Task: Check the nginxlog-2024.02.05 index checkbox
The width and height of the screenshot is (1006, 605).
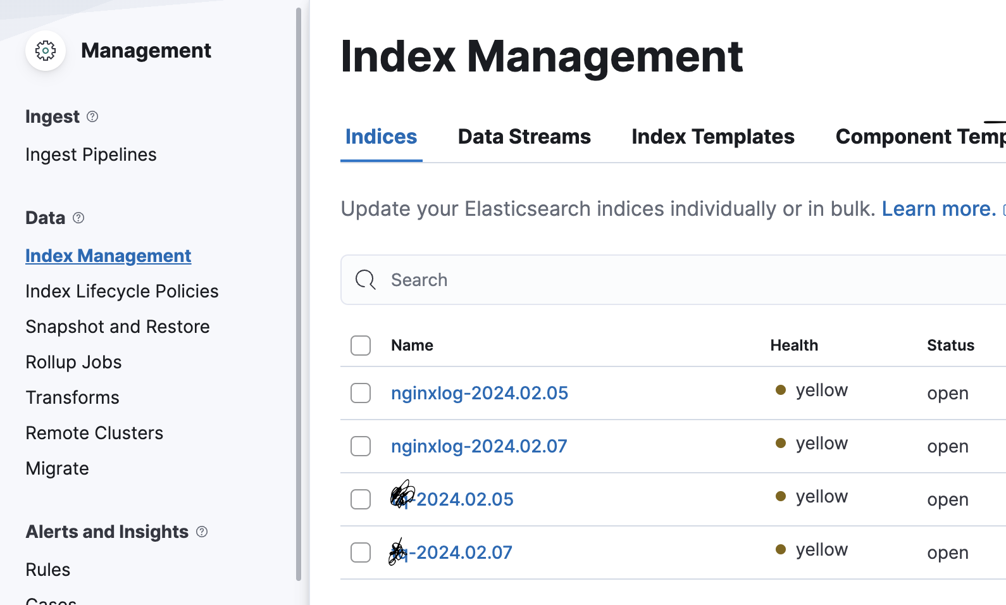Action: click(361, 393)
